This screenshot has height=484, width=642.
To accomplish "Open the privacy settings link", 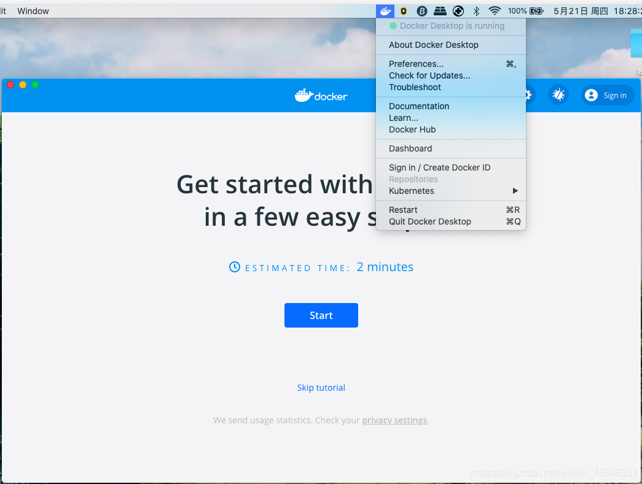I will pyautogui.click(x=394, y=420).
